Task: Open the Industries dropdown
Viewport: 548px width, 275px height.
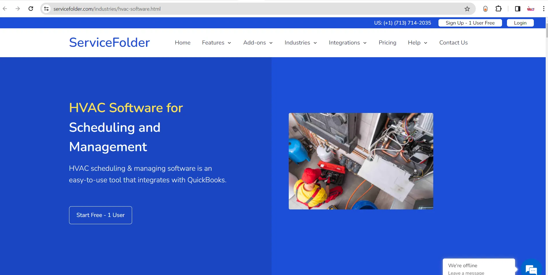Action: point(301,42)
